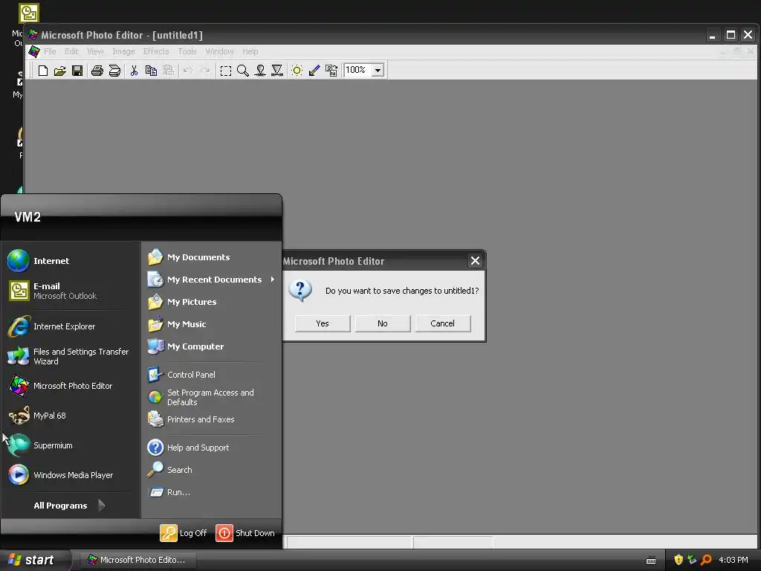The width and height of the screenshot is (761, 571).
Task: Click the Print toolbar icon
Action: pos(97,71)
